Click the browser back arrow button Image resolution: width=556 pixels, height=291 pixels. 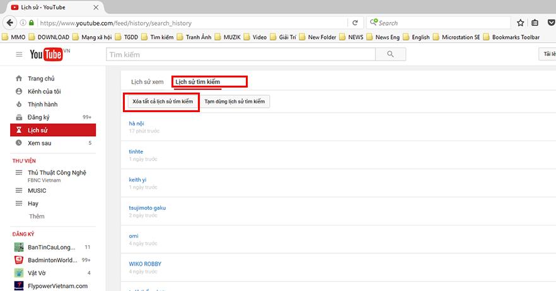coord(9,23)
